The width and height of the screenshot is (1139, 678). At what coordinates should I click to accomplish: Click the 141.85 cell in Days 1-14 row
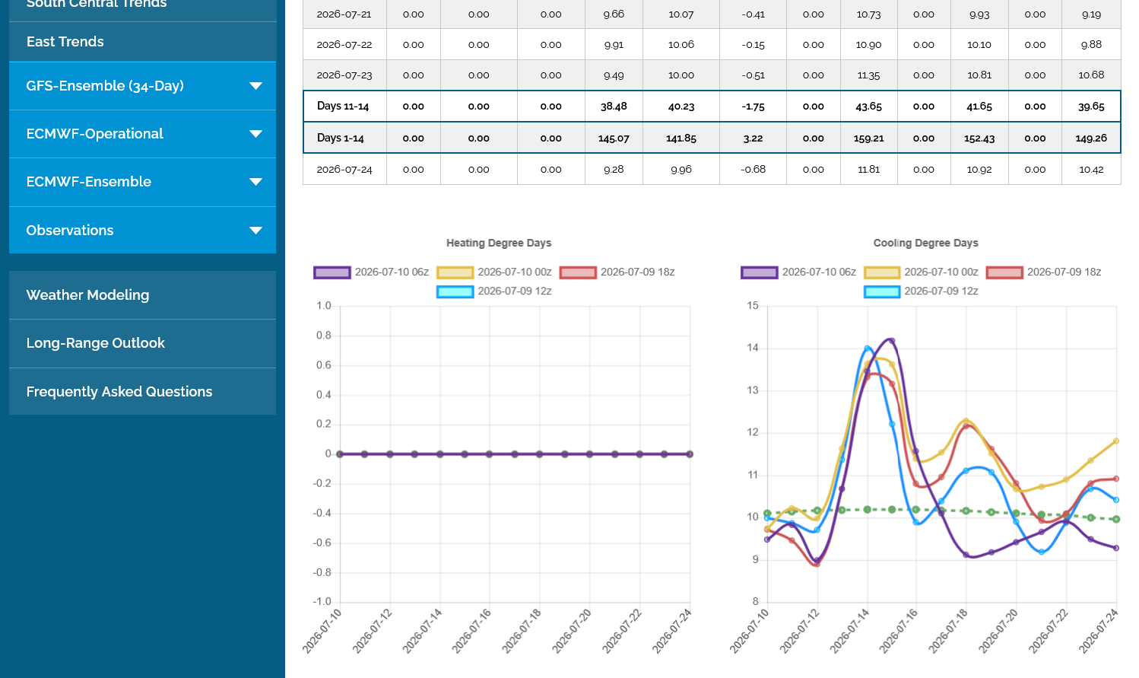pos(681,138)
